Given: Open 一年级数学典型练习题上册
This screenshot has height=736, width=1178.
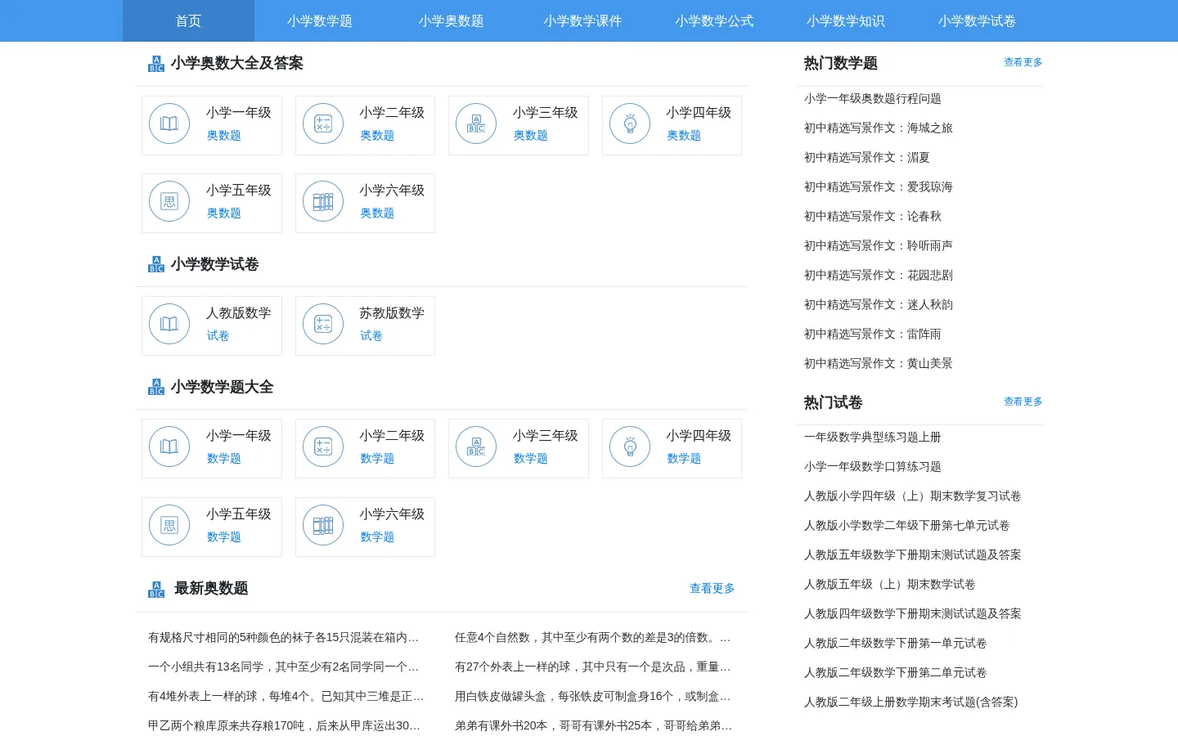Looking at the screenshot, I should point(873,438).
